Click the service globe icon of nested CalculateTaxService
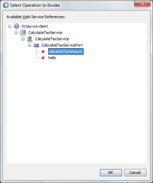 [30, 39]
